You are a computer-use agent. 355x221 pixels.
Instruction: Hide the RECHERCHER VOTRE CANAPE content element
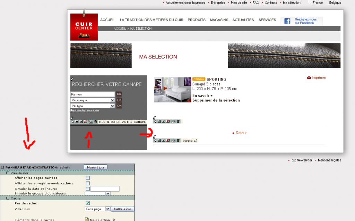tap(85, 122)
